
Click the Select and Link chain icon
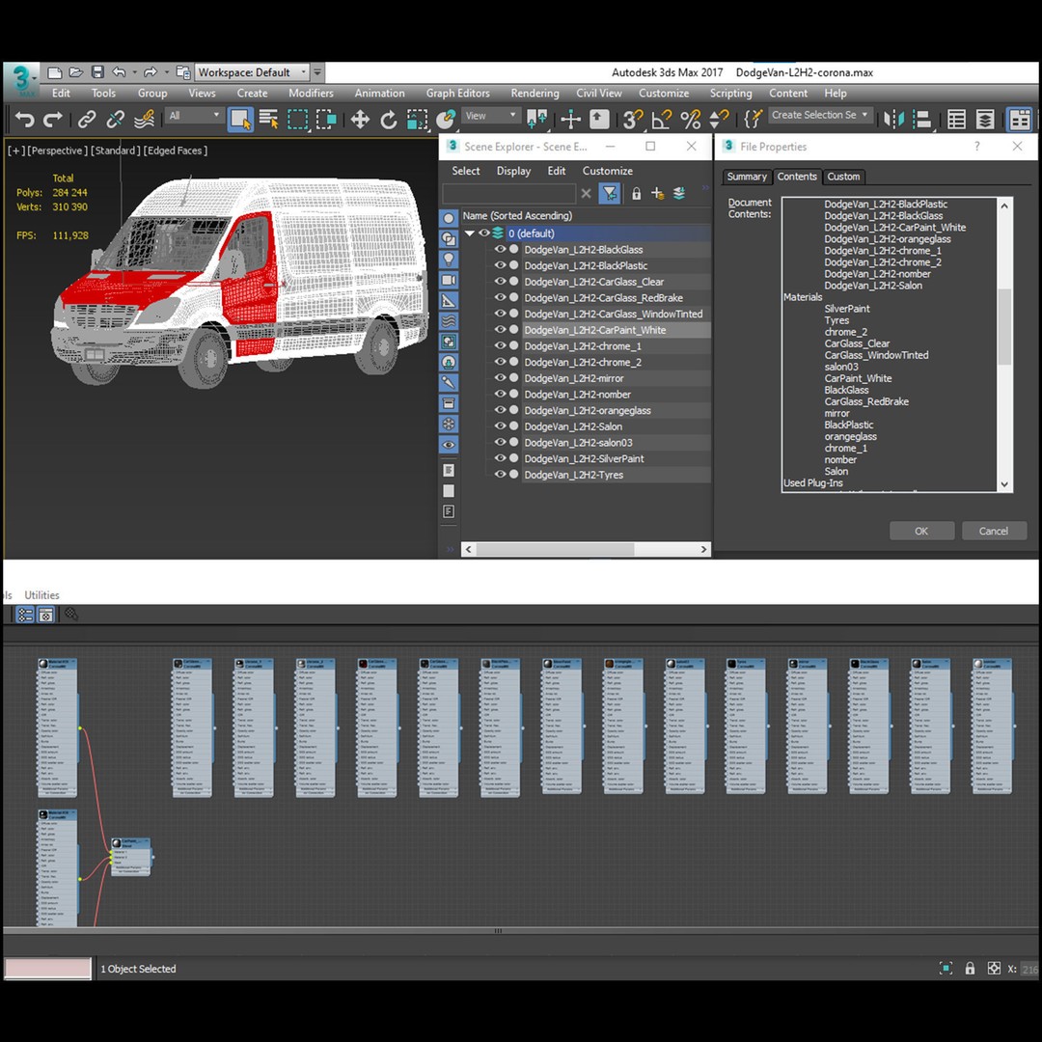point(87,120)
